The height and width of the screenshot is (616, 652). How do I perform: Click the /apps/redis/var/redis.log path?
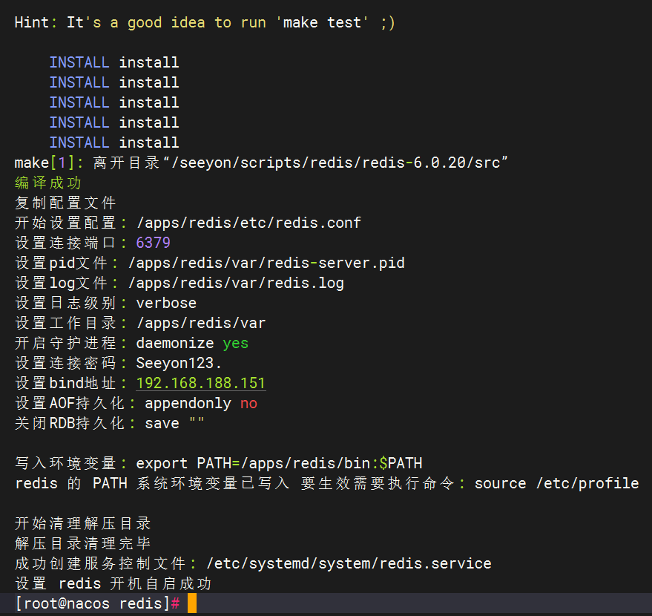(x=236, y=283)
